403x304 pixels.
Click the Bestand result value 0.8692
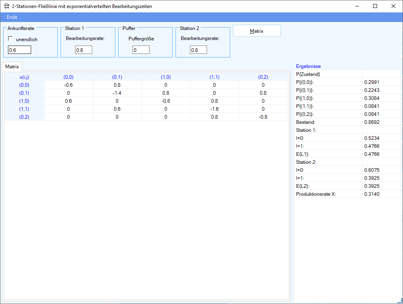tap(381, 122)
